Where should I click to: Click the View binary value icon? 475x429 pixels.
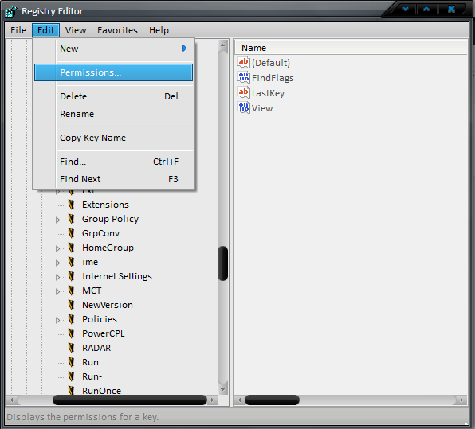point(244,107)
